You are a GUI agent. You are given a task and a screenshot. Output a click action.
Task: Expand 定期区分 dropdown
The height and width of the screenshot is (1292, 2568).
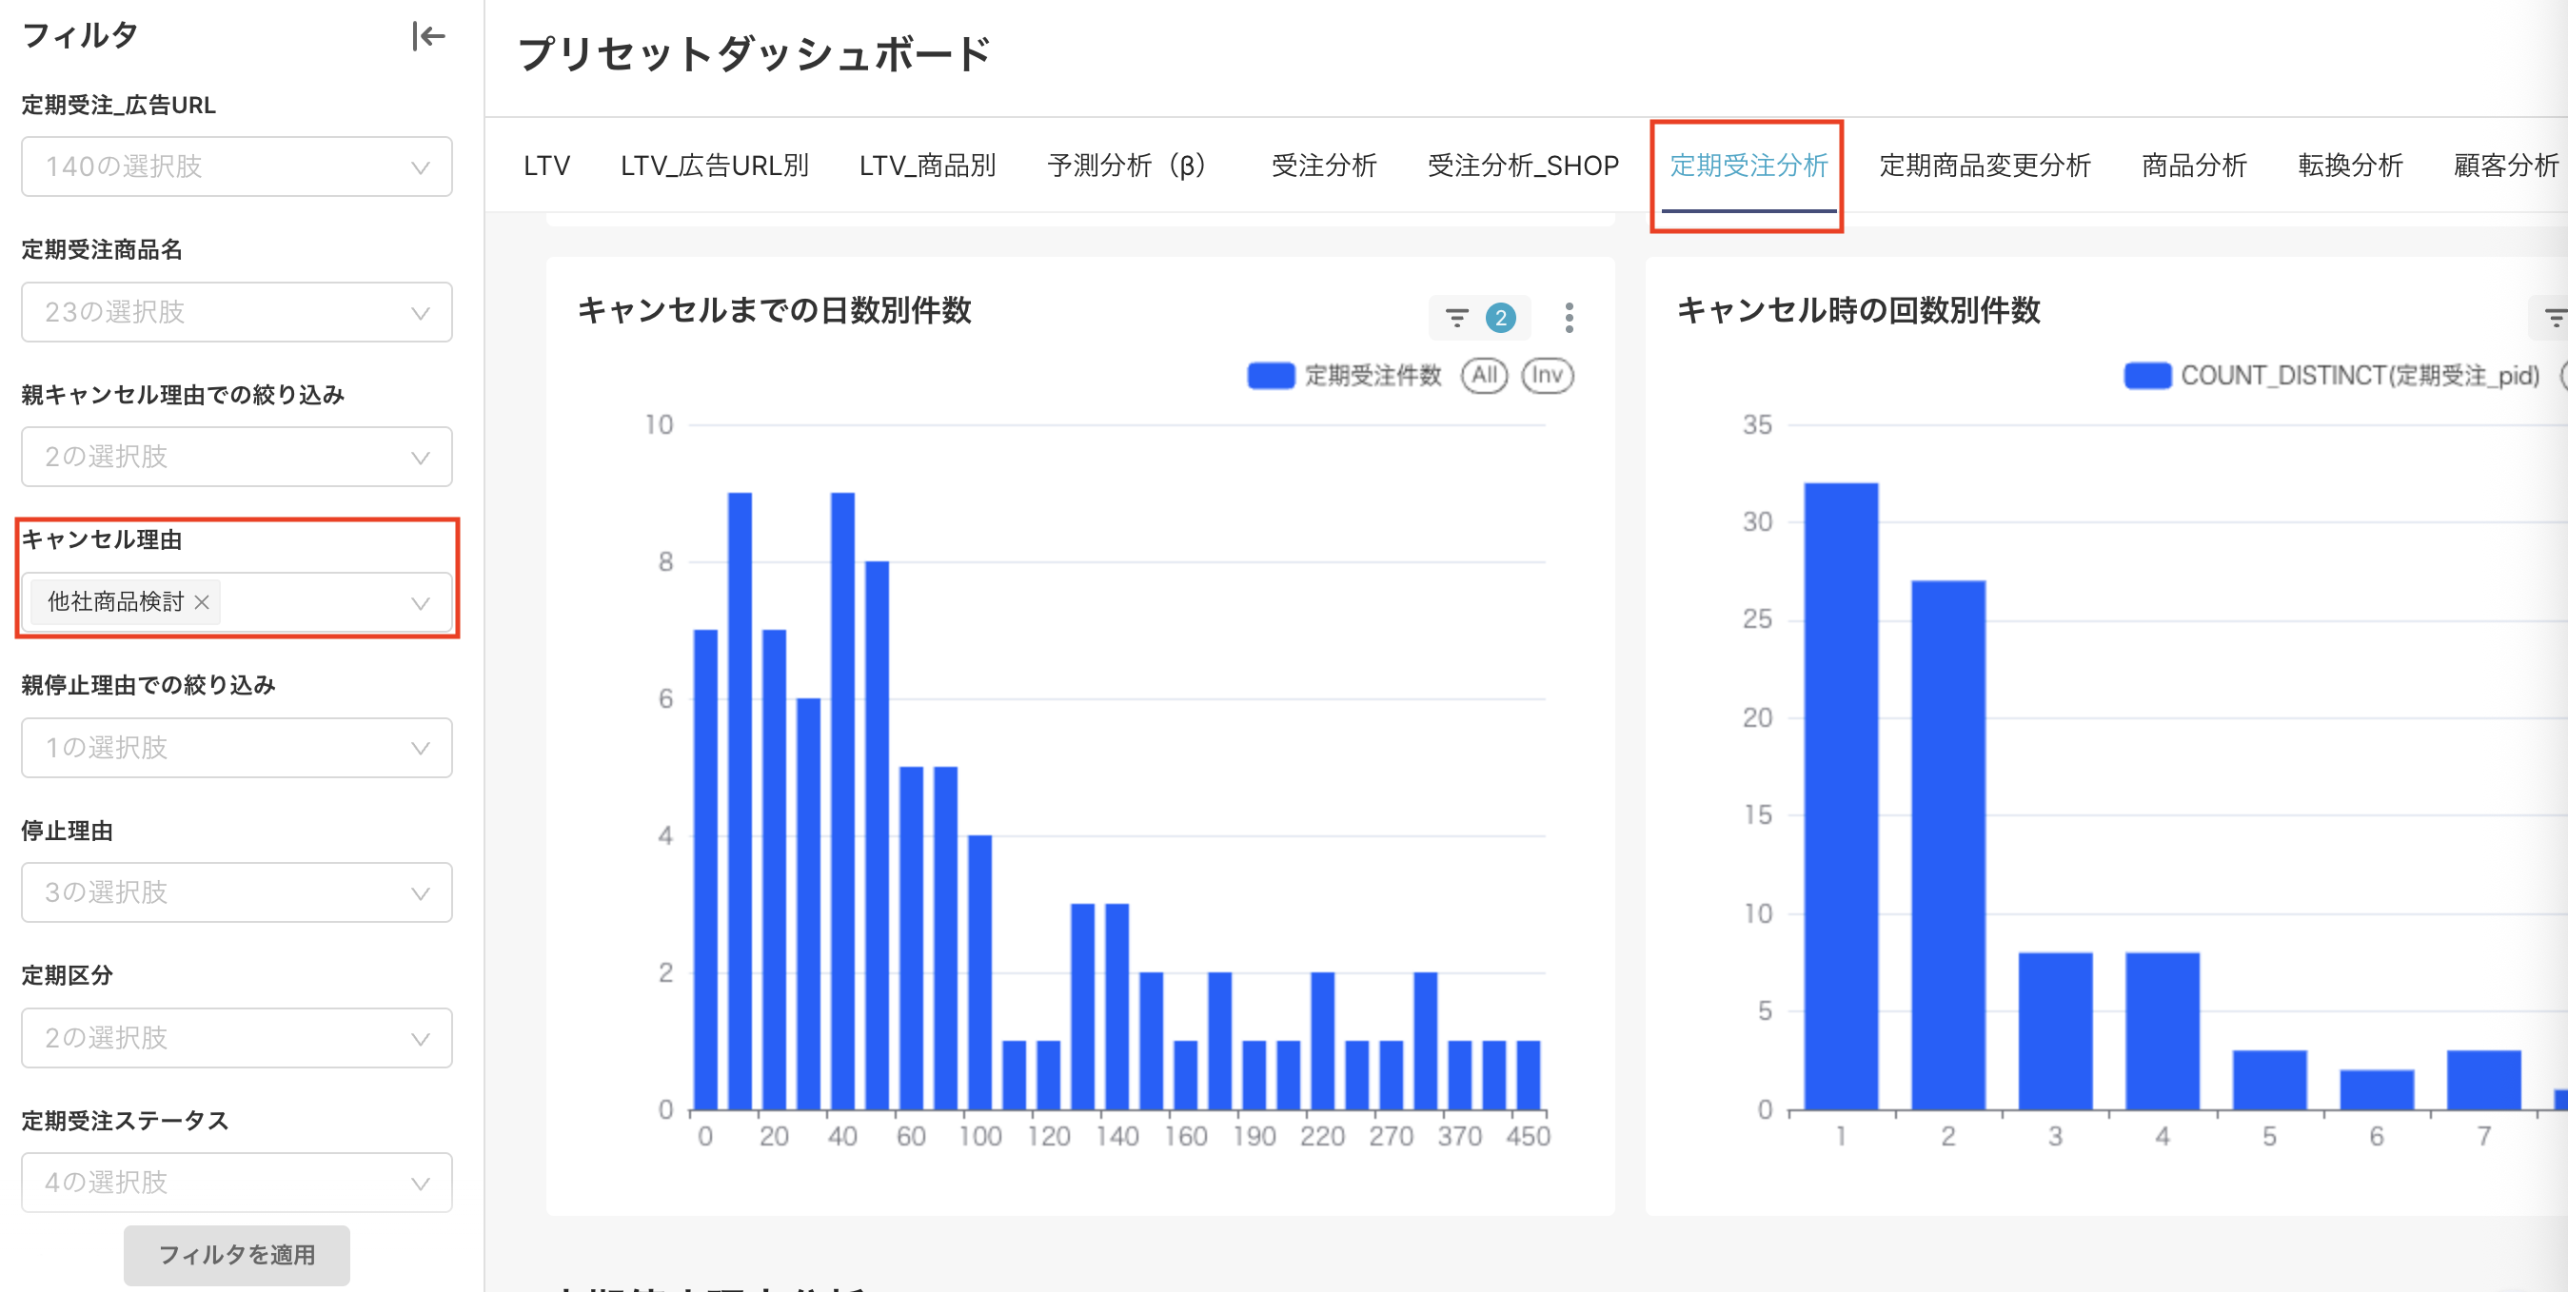pyautogui.click(x=237, y=1037)
